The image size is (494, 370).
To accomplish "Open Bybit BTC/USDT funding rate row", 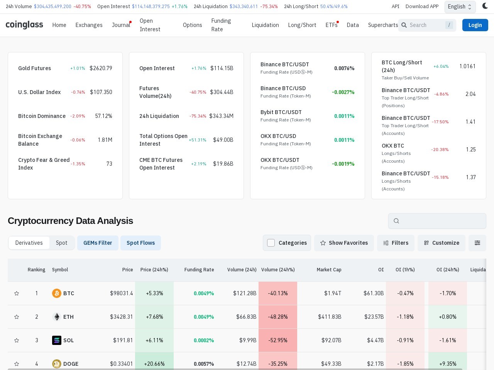I will pos(308,116).
